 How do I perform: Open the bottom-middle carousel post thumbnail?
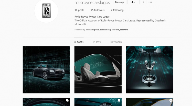(98, 102)
